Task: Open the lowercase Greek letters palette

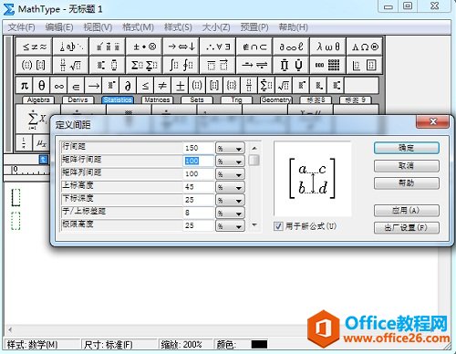Action: click(327, 47)
